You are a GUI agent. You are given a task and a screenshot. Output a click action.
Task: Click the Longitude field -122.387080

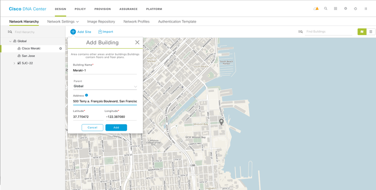[121, 117]
